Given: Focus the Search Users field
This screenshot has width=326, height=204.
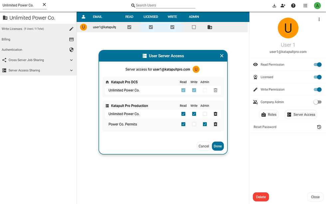Looking at the screenshot, I should tap(166, 5).
